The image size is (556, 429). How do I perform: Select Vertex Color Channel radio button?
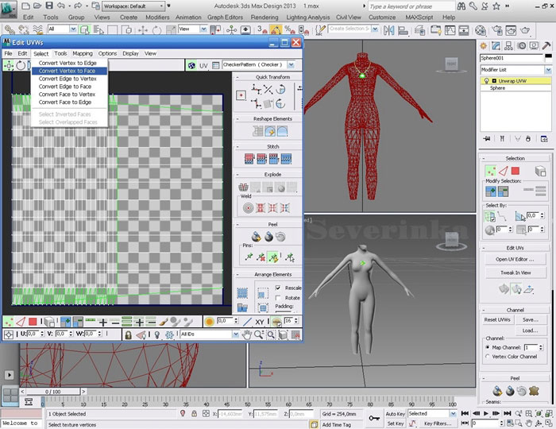(488, 357)
